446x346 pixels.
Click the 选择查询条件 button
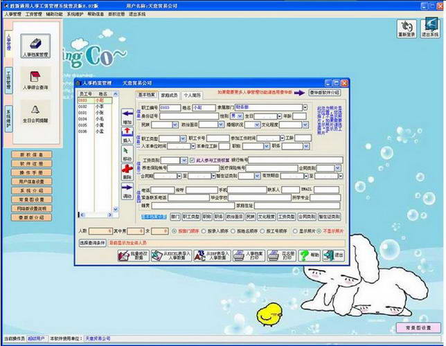pos(92,243)
